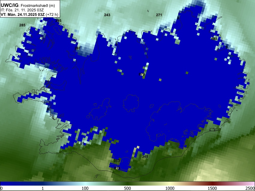This screenshot has width=255, height=191.
Task: Click the legend tick label 0
Action: [1, 188]
